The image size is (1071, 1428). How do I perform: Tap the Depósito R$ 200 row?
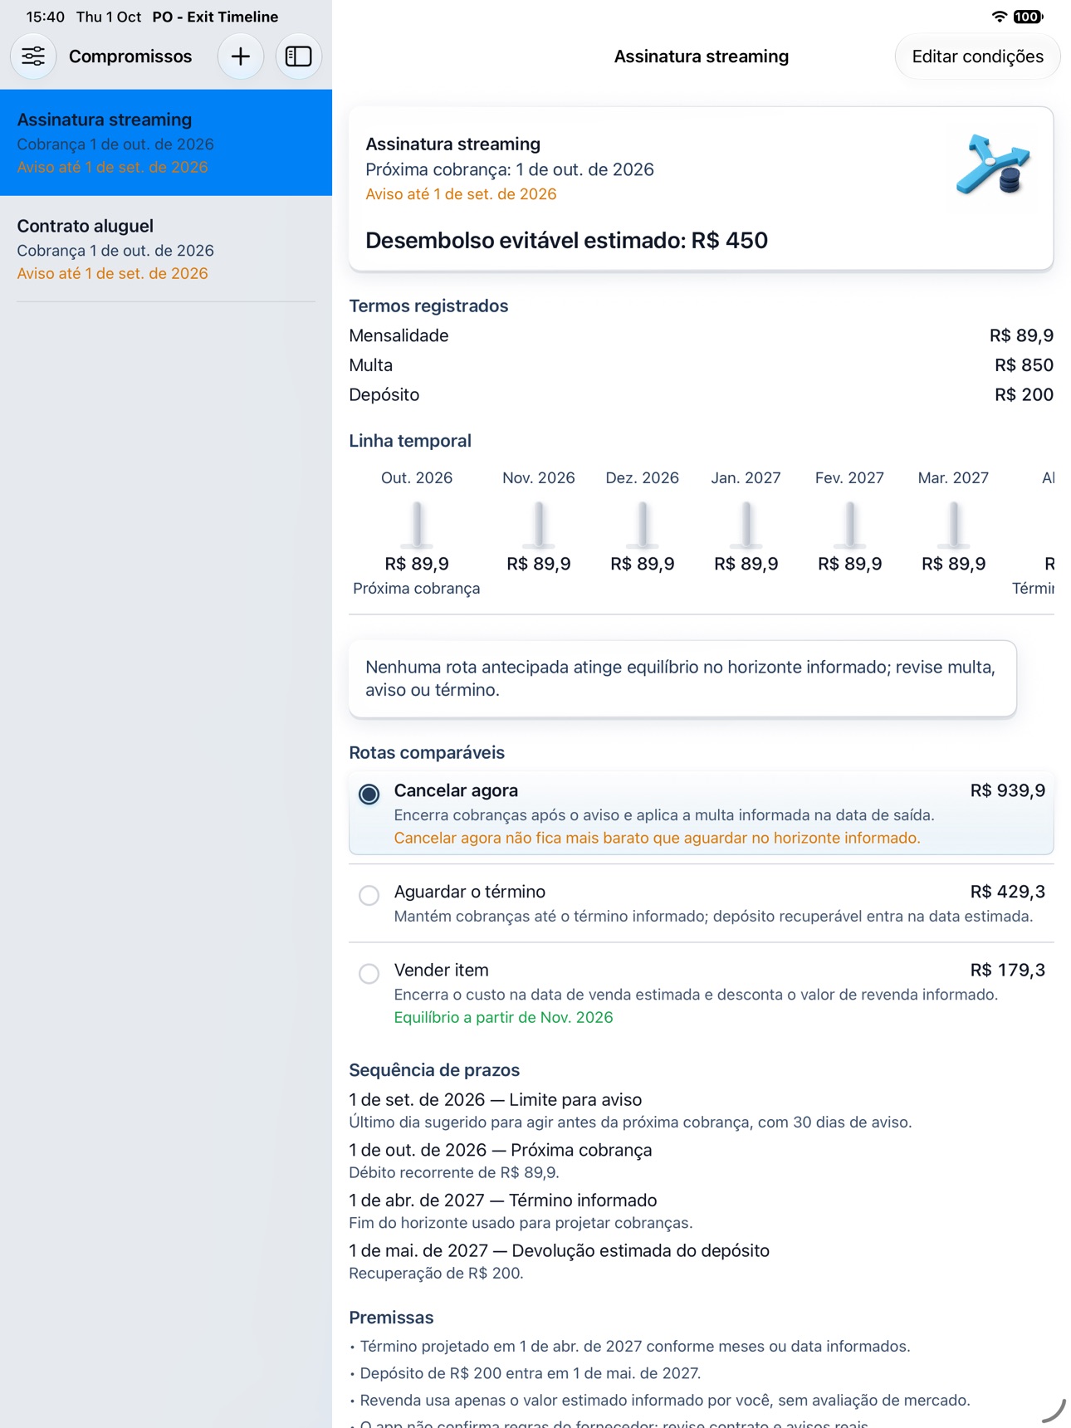tap(702, 395)
